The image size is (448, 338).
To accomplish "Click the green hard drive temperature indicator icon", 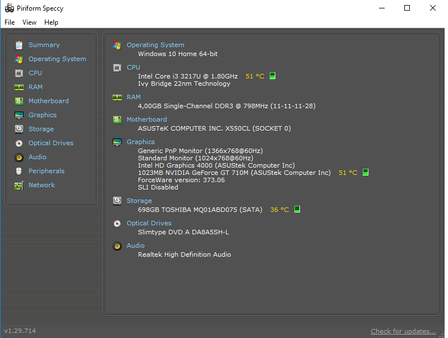I will 297,209.
